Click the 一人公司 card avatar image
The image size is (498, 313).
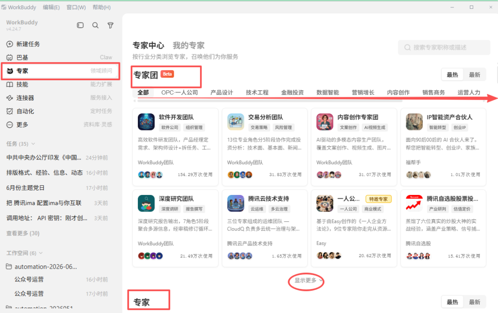click(x=325, y=203)
